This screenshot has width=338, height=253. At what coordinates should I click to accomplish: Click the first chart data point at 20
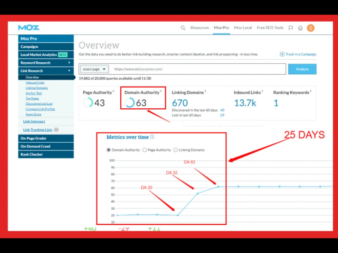click(x=117, y=215)
